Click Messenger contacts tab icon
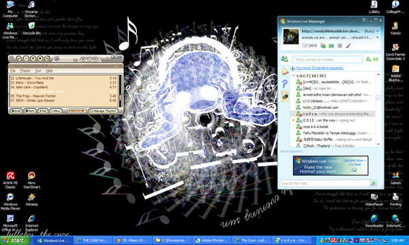Screen dimensions: 409x245 pos(284,59)
